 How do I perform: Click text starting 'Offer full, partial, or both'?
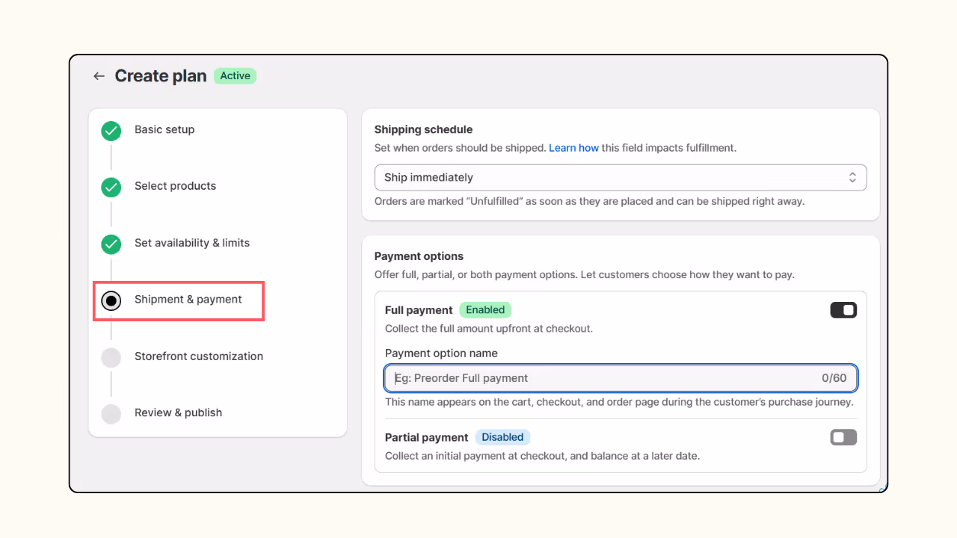click(585, 275)
